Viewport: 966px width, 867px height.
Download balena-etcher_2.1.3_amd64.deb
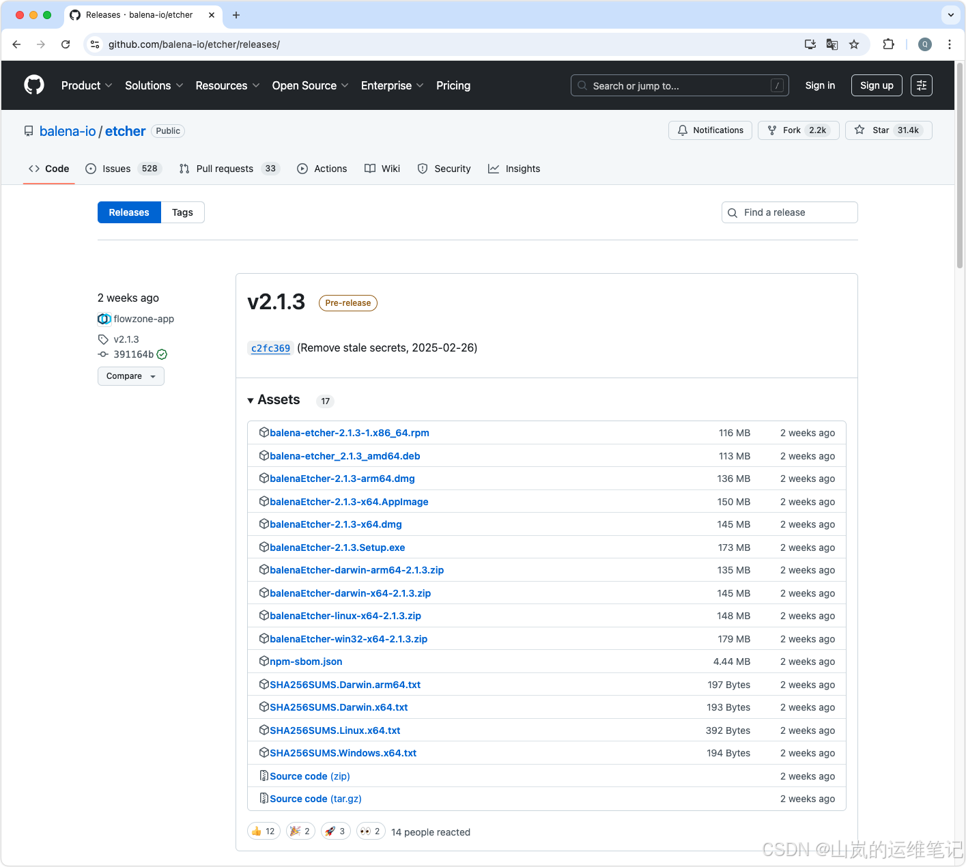(345, 456)
